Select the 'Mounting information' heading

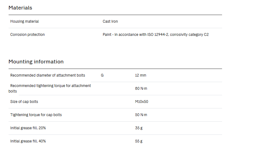click(36, 62)
